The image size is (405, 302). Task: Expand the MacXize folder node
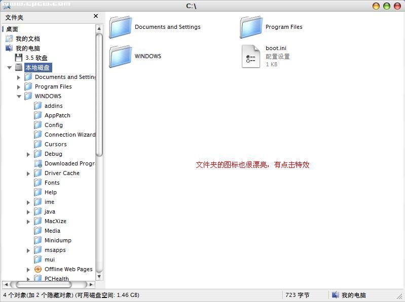(28, 222)
